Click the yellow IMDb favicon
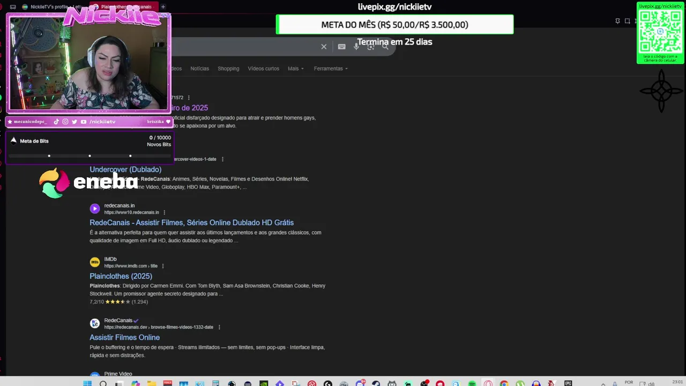Viewport: 686px width, 386px height. (95, 262)
